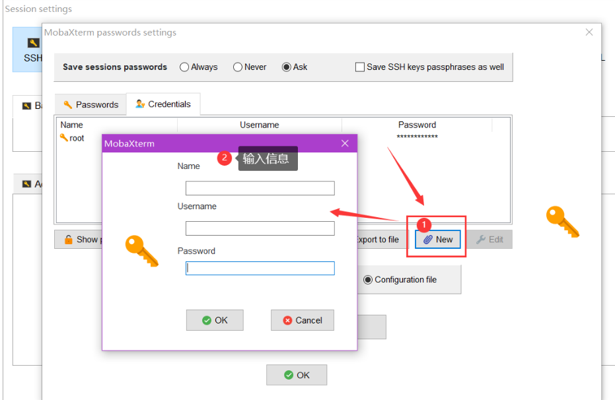615x400 pixels.
Task: Cancel the new credential dialog
Action: click(x=303, y=320)
